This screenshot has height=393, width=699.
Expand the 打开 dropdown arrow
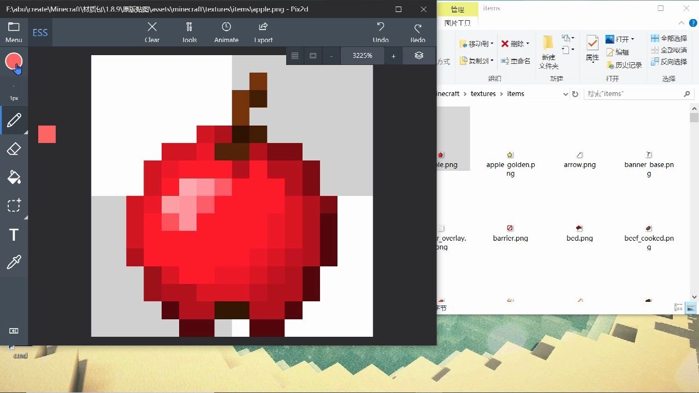click(x=632, y=39)
